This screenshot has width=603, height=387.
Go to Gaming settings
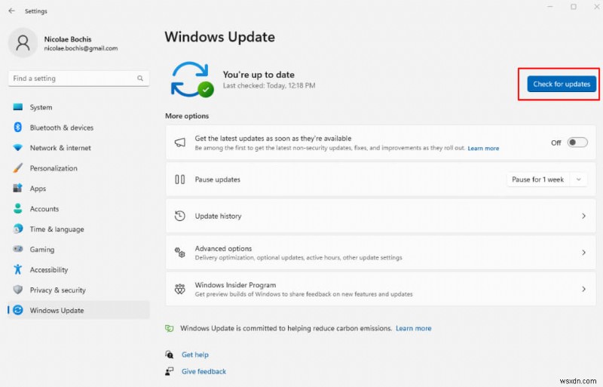[x=78, y=250]
